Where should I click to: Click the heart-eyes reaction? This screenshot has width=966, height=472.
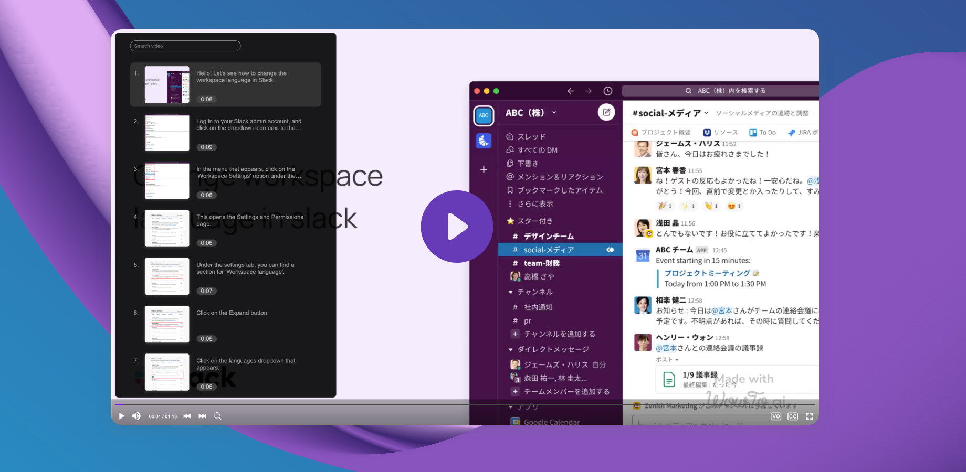pos(734,206)
